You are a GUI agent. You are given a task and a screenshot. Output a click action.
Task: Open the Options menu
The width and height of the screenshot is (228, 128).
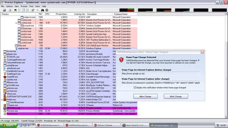pos(9,6)
